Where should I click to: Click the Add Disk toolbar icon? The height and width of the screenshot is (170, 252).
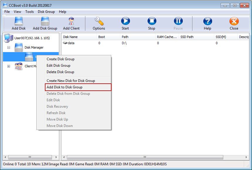click(x=18, y=21)
